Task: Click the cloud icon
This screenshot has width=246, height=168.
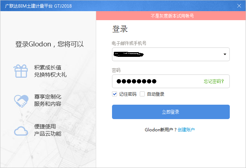Action: click(x=21, y=131)
